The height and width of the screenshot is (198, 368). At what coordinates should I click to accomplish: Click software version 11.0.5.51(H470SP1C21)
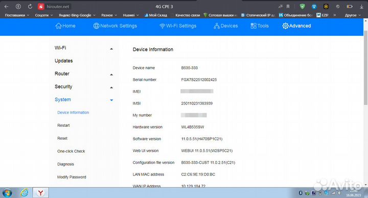point(201,139)
